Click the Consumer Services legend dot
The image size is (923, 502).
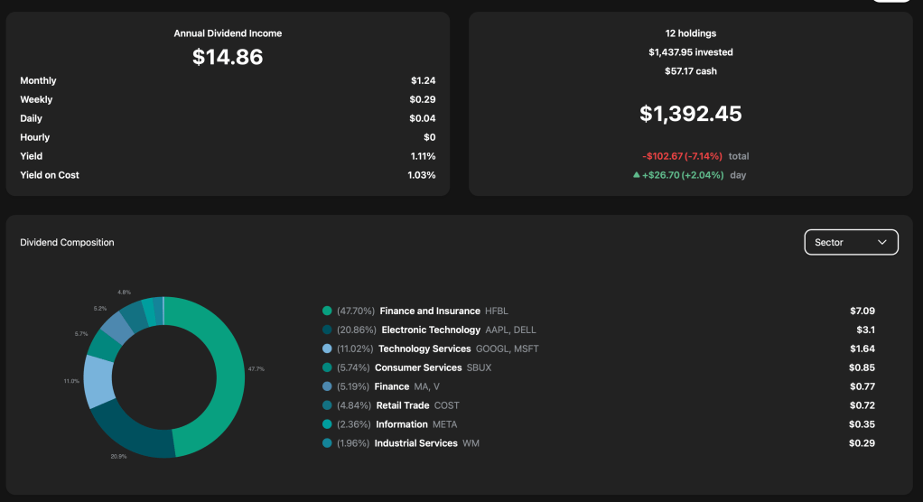tap(327, 367)
